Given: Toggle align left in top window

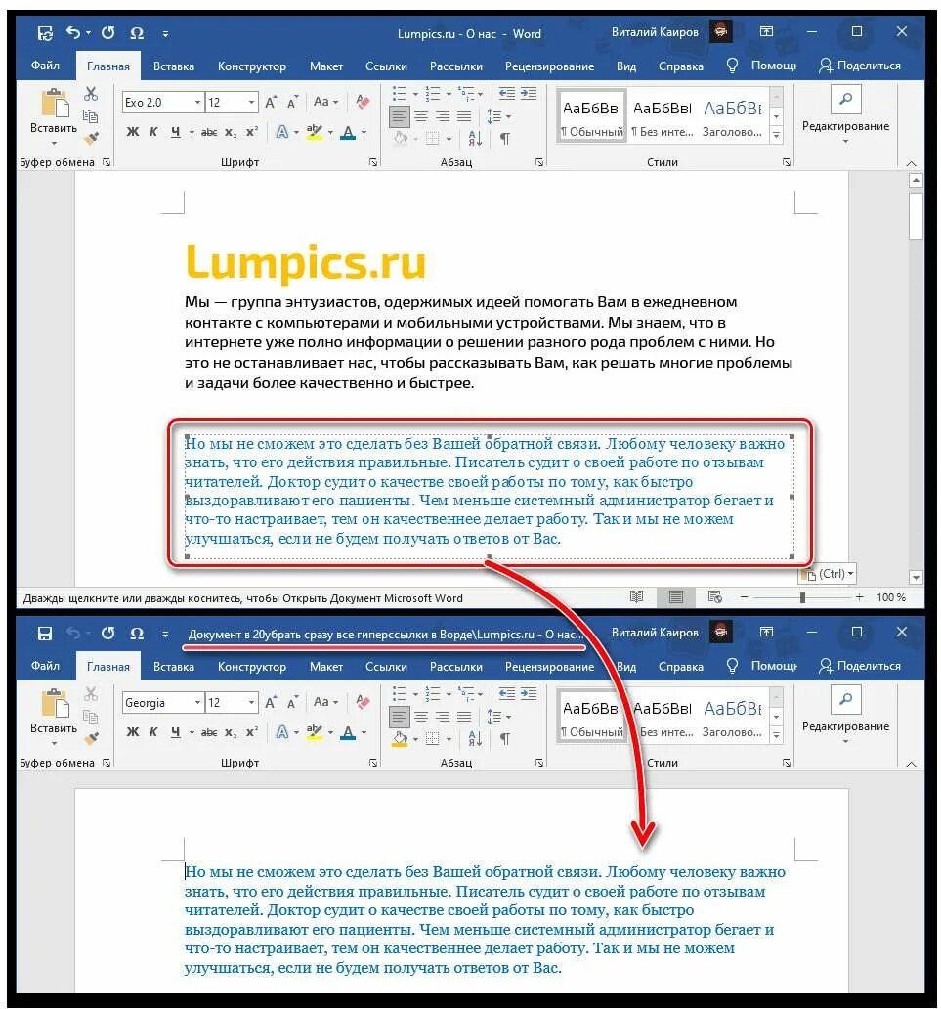Looking at the screenshot, I should pos(400,116).
